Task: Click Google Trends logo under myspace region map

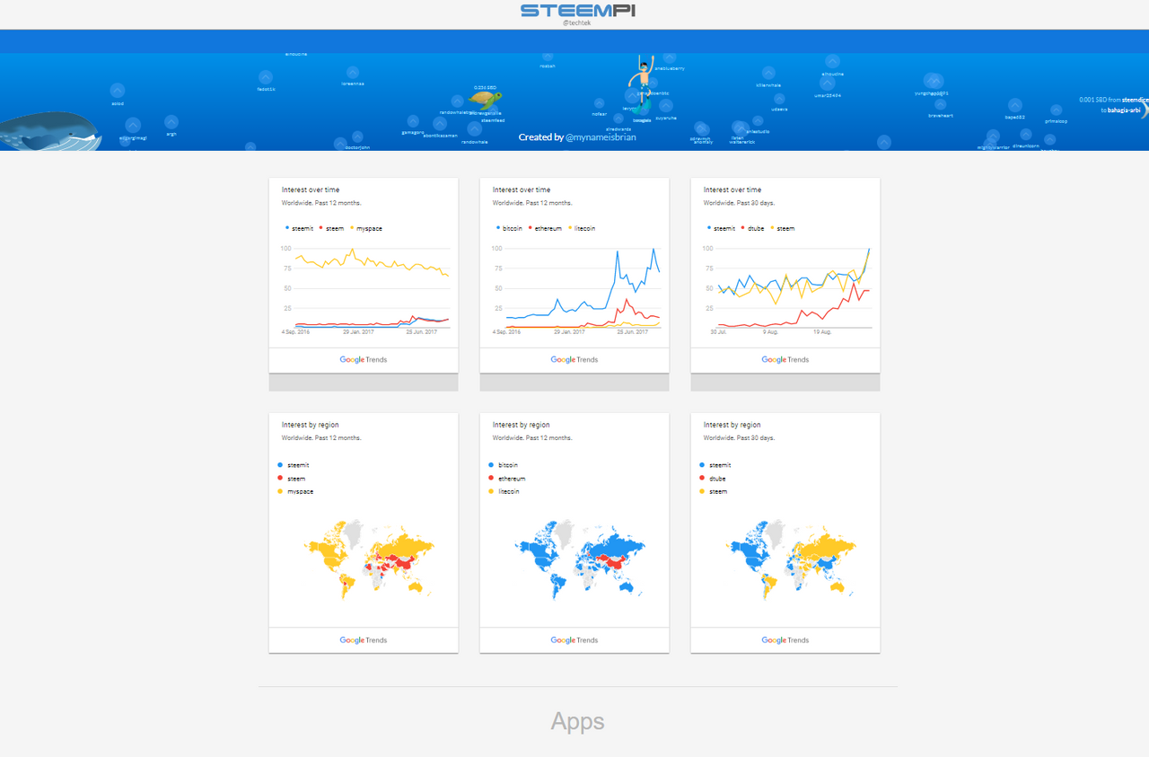Action: click(364, 640)
